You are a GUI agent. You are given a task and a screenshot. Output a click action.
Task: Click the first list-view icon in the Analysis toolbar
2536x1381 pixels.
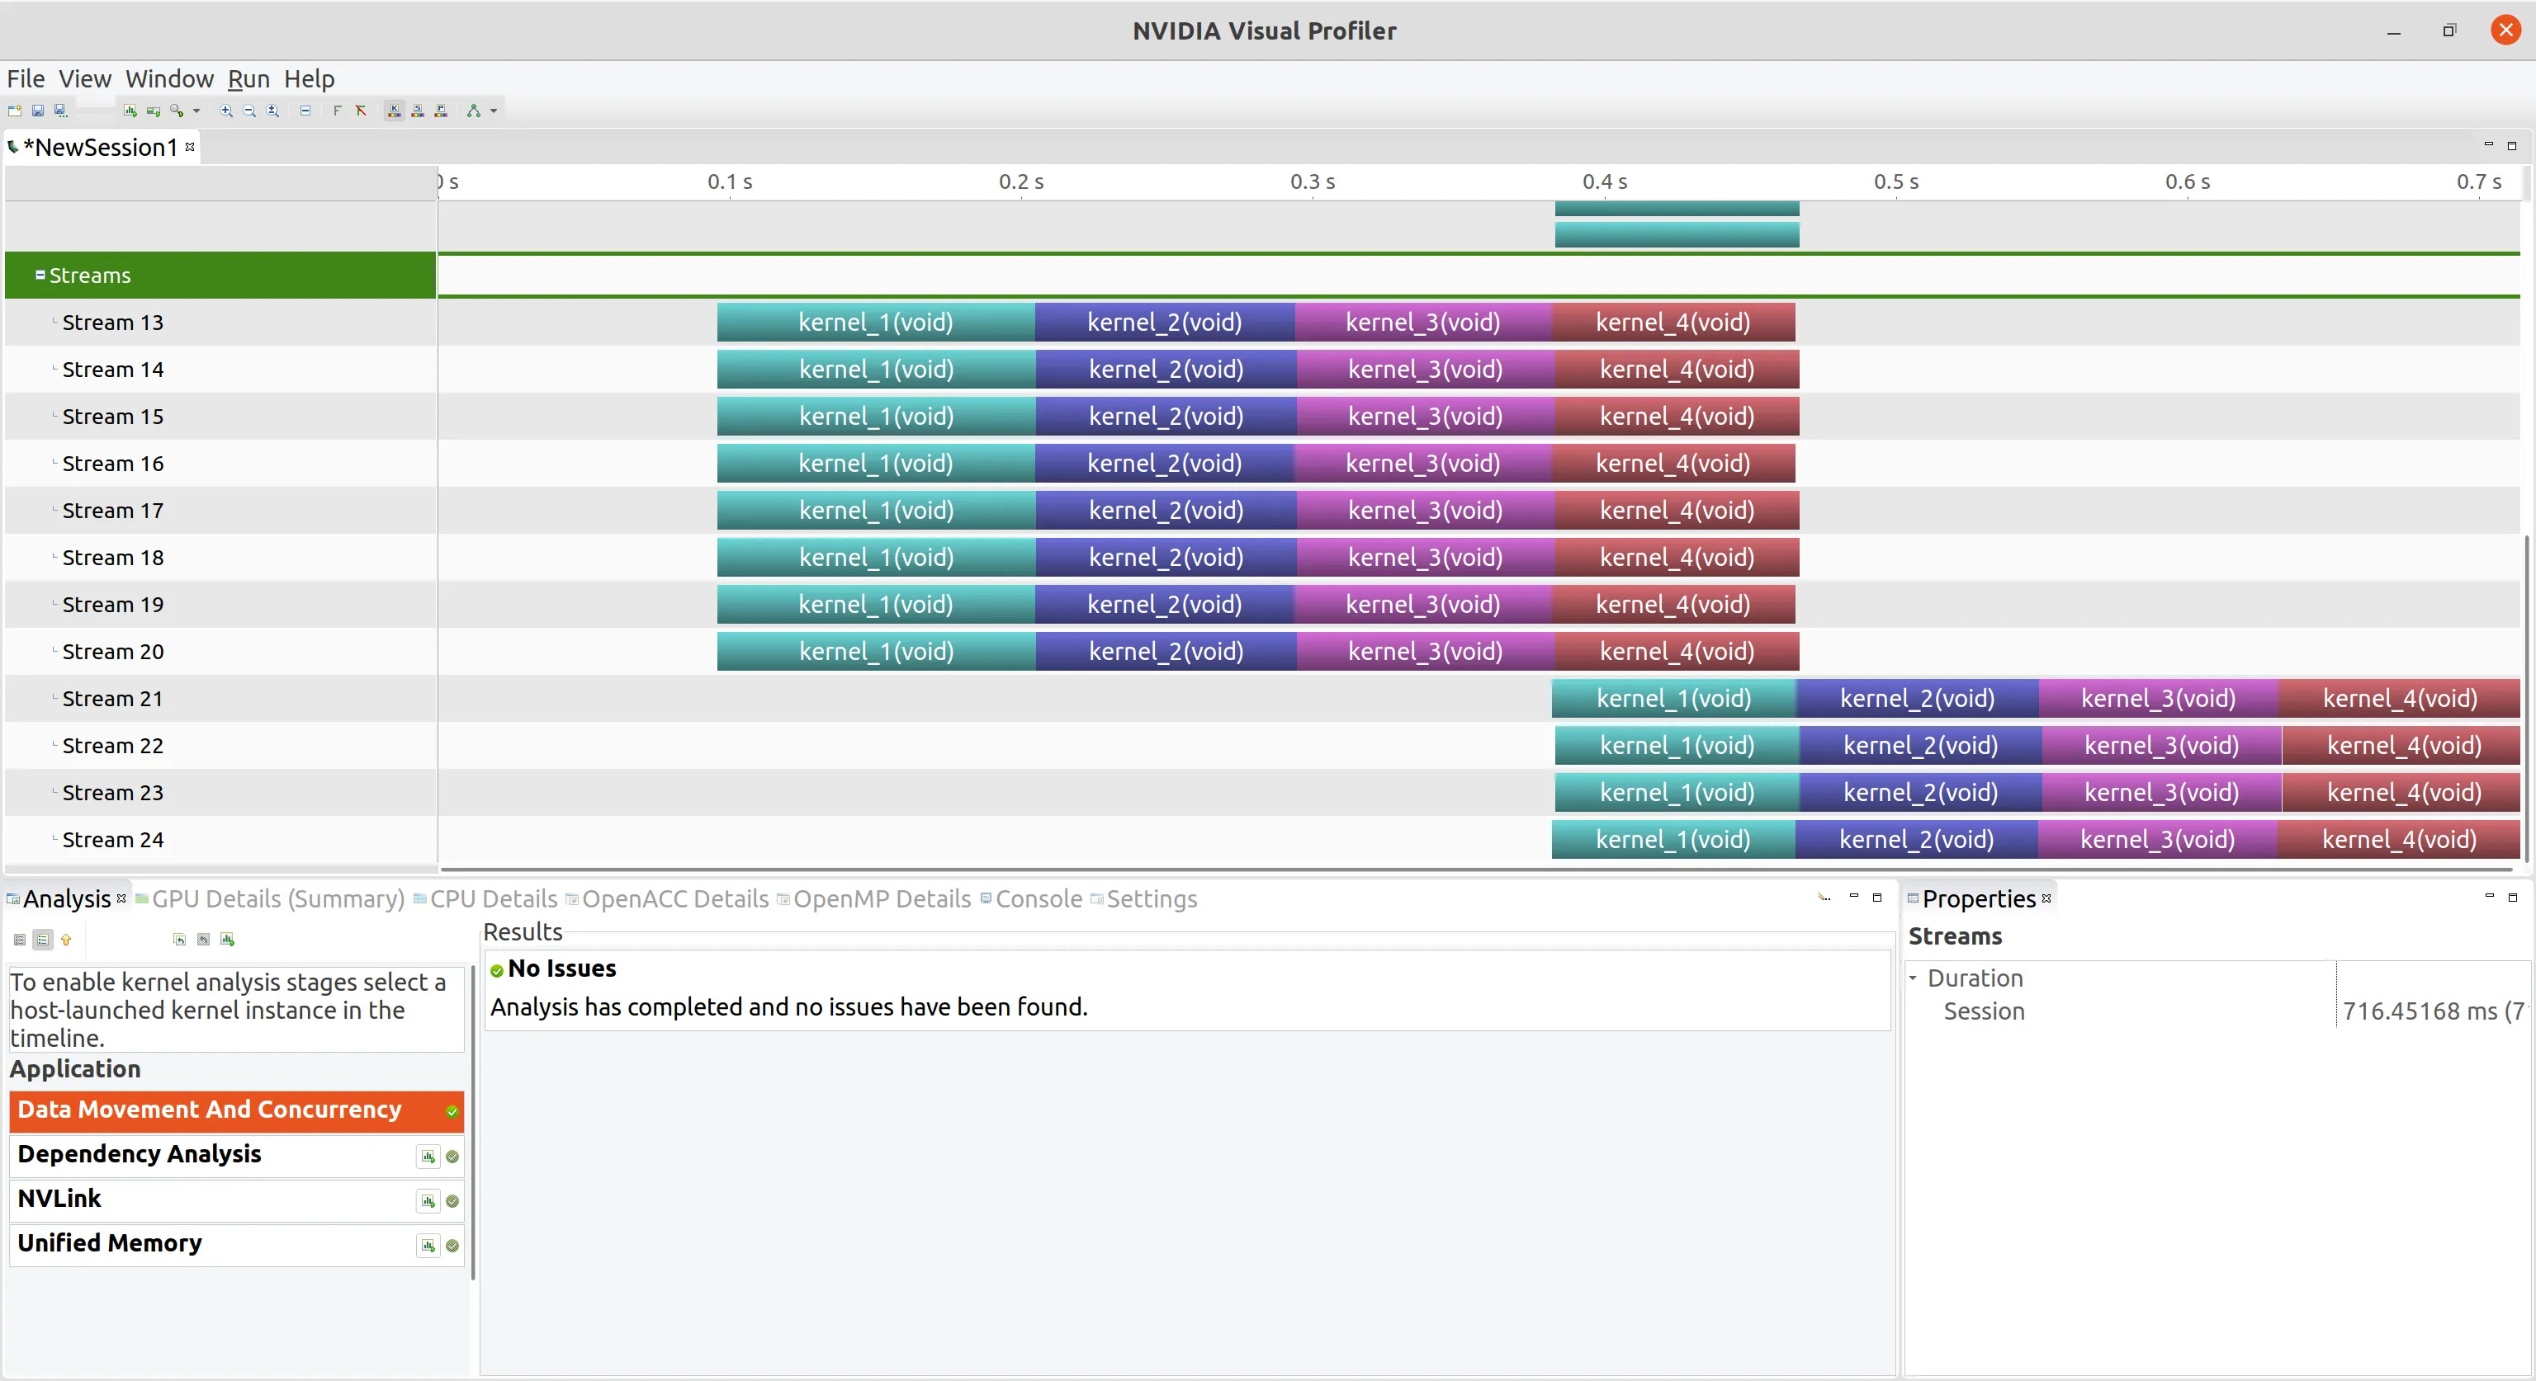(20, 940)
